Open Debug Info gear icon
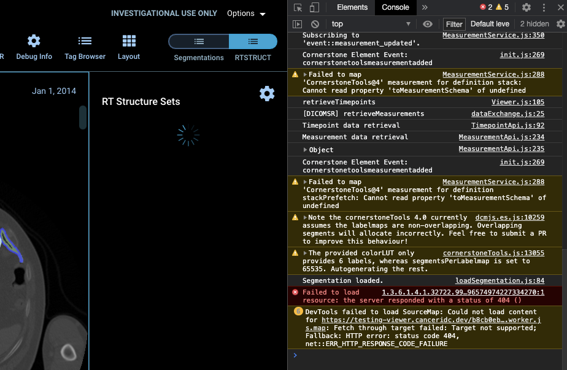The height and width of the screenshot is (370, 567). (x=34, y=41)
